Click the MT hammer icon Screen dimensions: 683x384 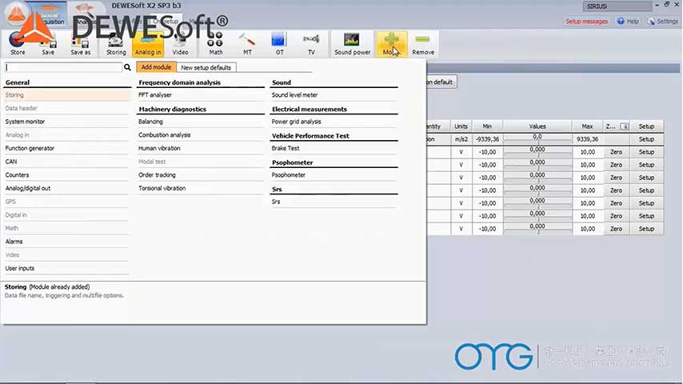click(x=247, y=43)
